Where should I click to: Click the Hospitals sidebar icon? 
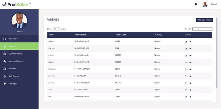click(5, 69)
